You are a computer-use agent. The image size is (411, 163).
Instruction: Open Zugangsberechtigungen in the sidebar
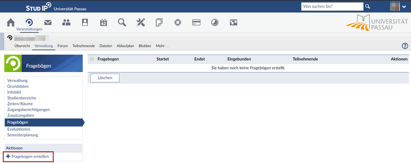tap(29, 109)
